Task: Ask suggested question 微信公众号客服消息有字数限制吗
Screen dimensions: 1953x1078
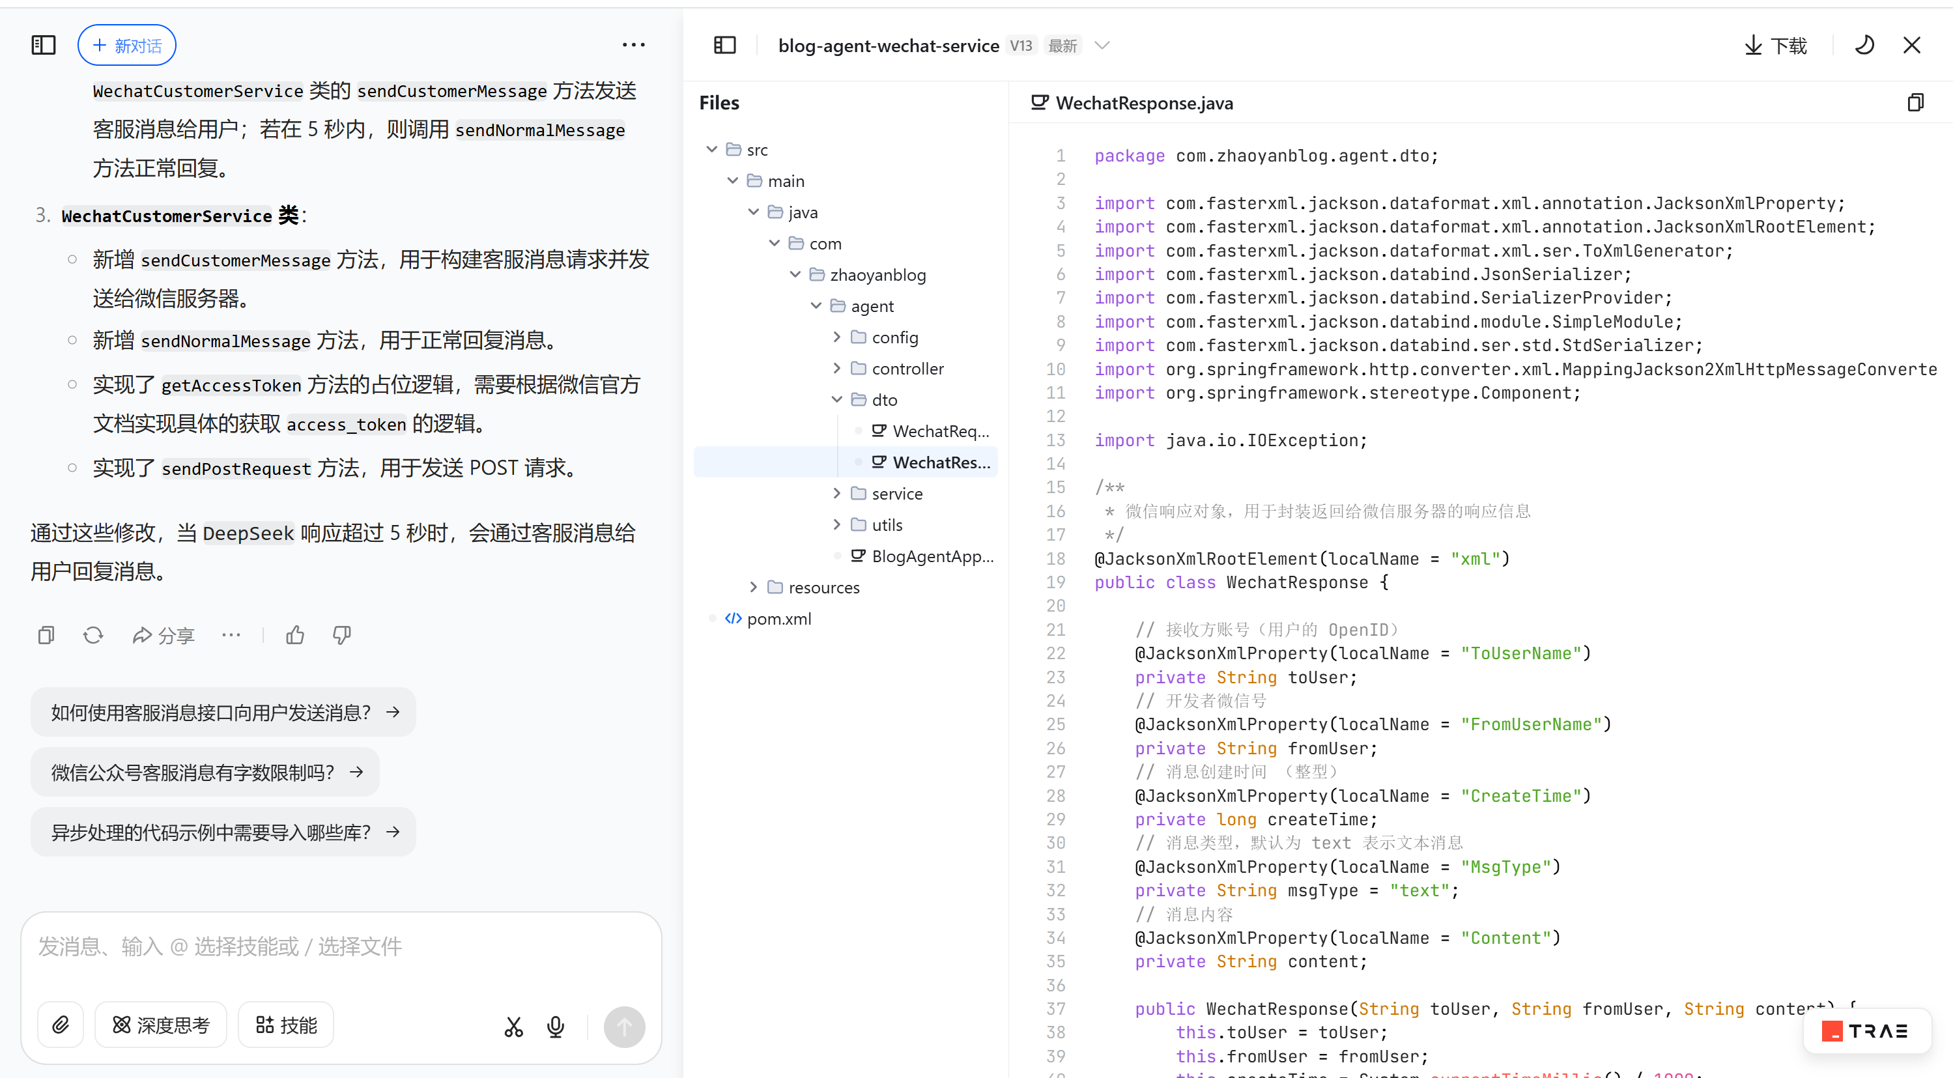Action: [205, 772]
